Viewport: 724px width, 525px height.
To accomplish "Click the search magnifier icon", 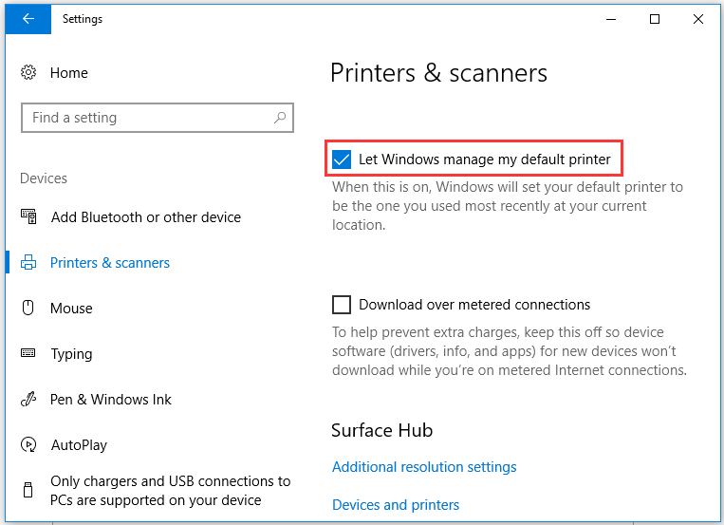I will [x=280, y=118].
